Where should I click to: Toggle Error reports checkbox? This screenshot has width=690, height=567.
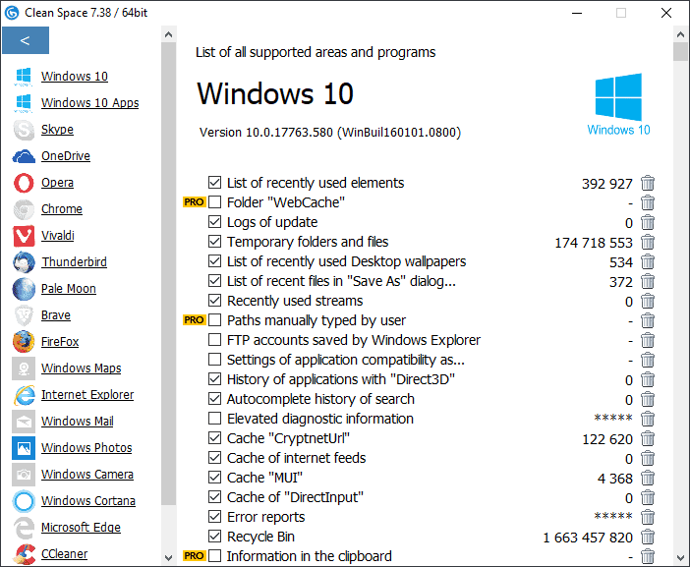pos(214,517)
